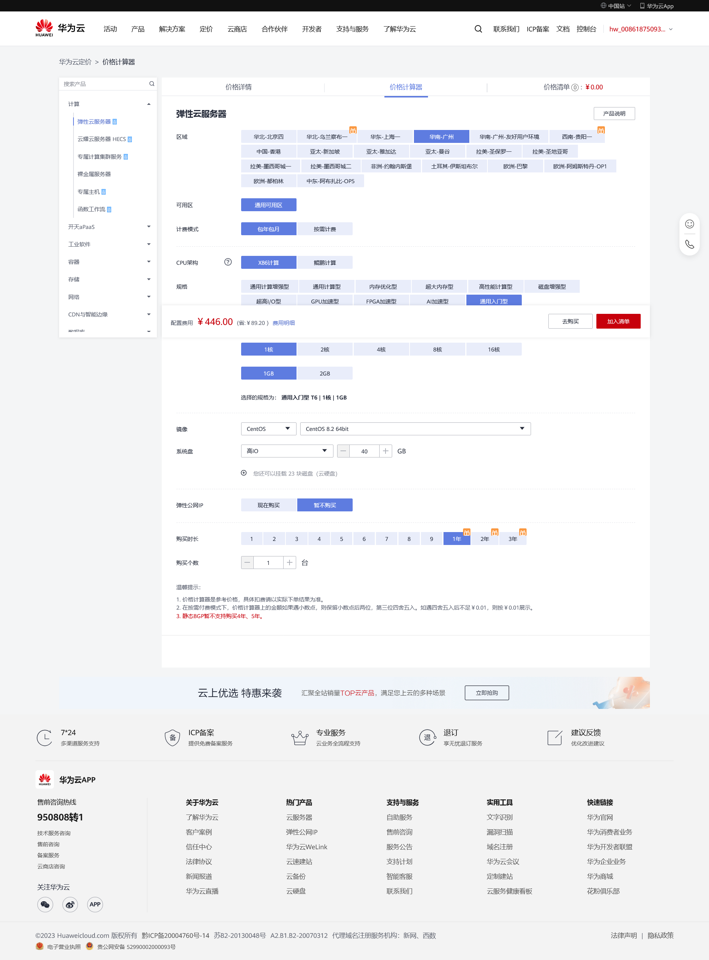Image resolution: width=709 pixels, height=960 pixels.
Task: Click the smiley feedback icon on right edge
Action: (689, 224)
